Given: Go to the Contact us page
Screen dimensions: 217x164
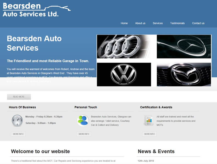Looking at the screenshot, I should [x=198, y=23].
